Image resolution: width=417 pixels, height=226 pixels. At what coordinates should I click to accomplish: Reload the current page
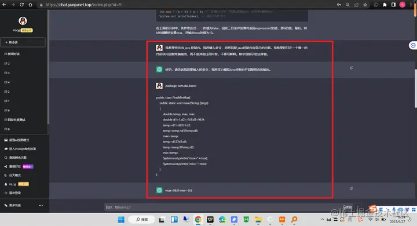(21, 5)
